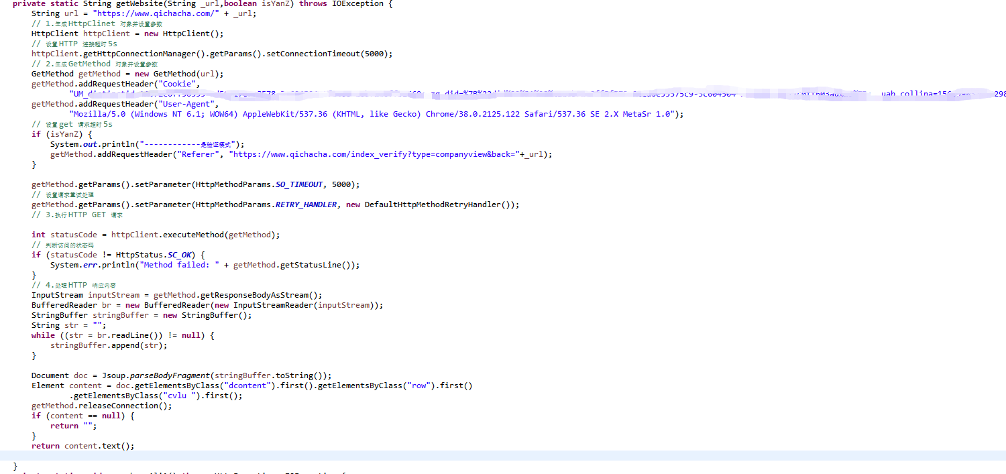Image resolution: width=1006 pixels, height=474 pixels.
Task: Click the comment starting '// 2.' about GetMethod
Action: click(95, 64)
